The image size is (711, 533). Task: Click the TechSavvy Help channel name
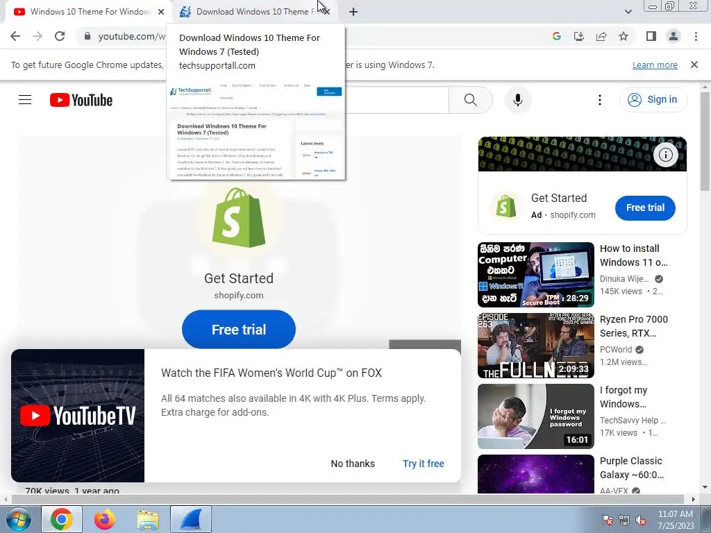[x=632, y=420]
